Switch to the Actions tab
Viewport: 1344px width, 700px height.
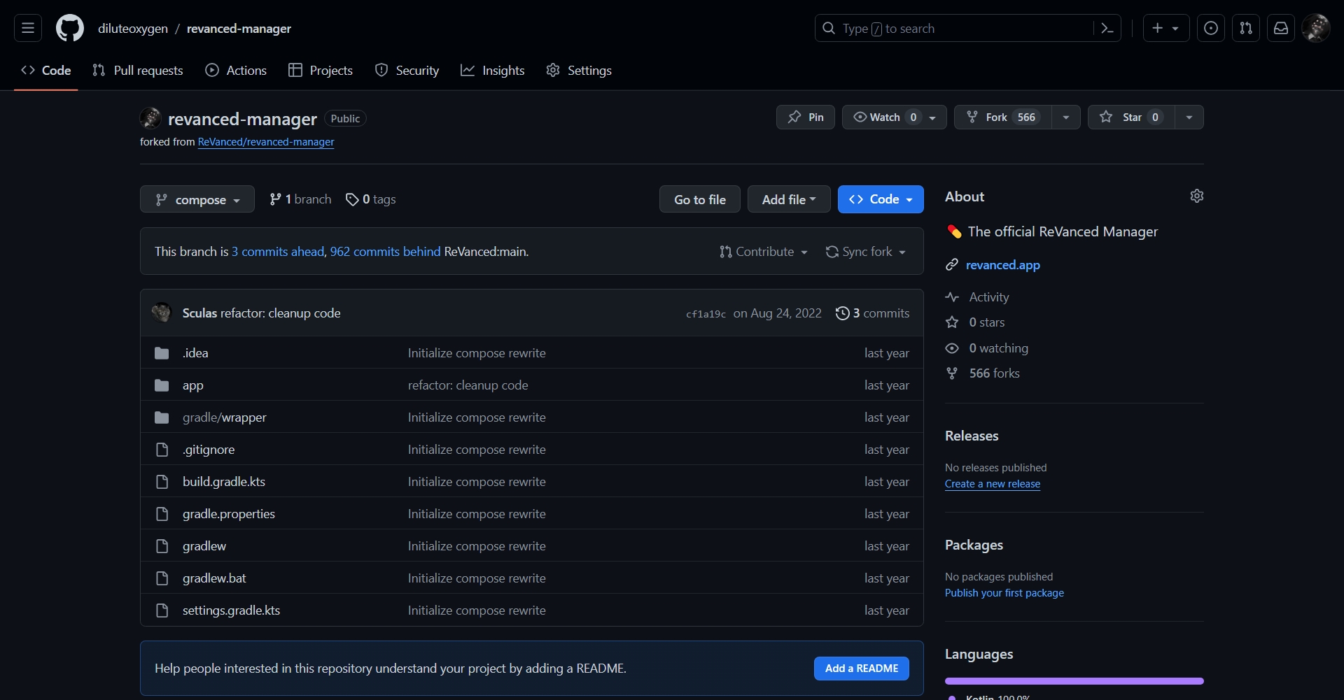[236, 71]
